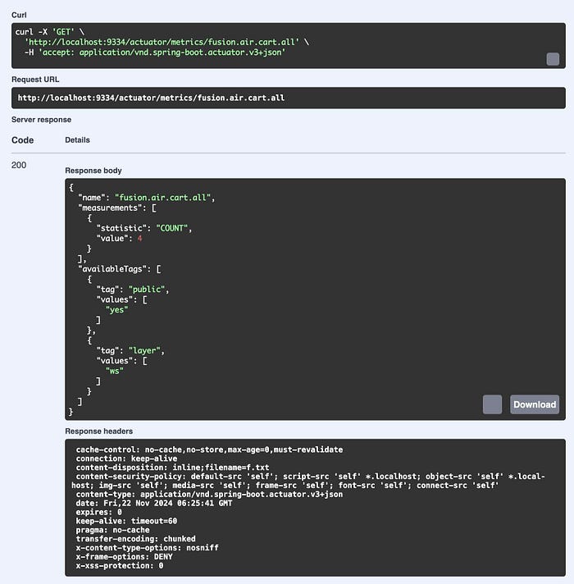Select the Request URL text box
574x584 pixels.
289,98
